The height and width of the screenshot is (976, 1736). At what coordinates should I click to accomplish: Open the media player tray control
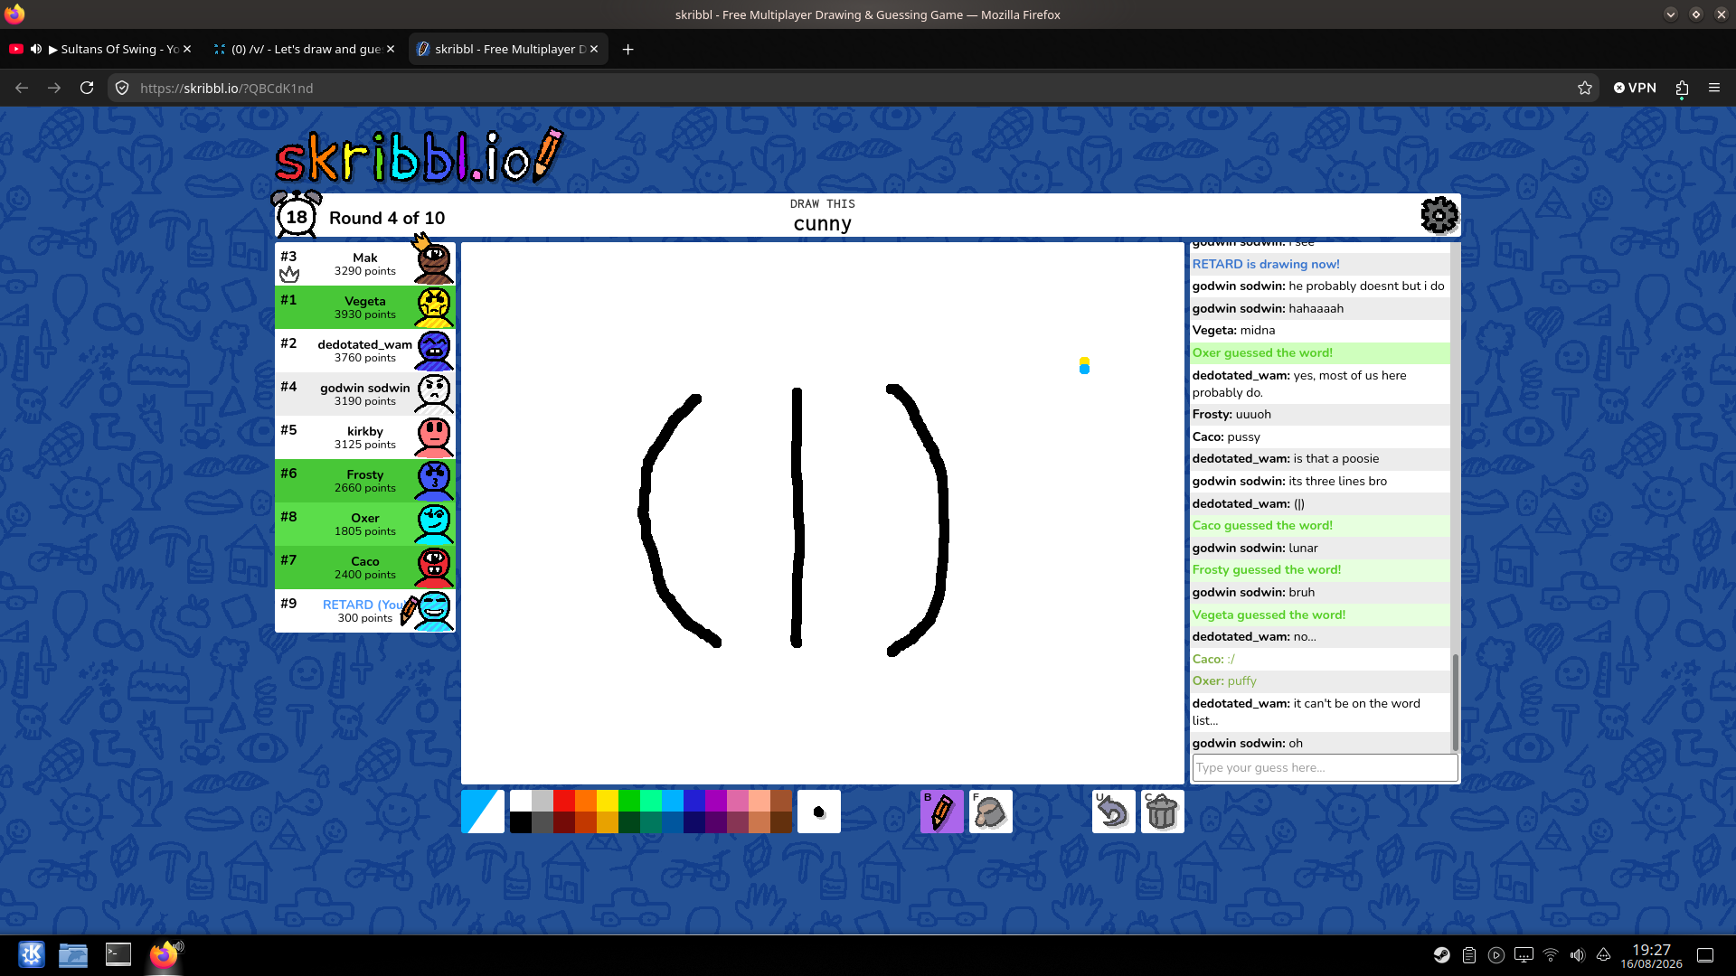click(x=1496, y=955)
